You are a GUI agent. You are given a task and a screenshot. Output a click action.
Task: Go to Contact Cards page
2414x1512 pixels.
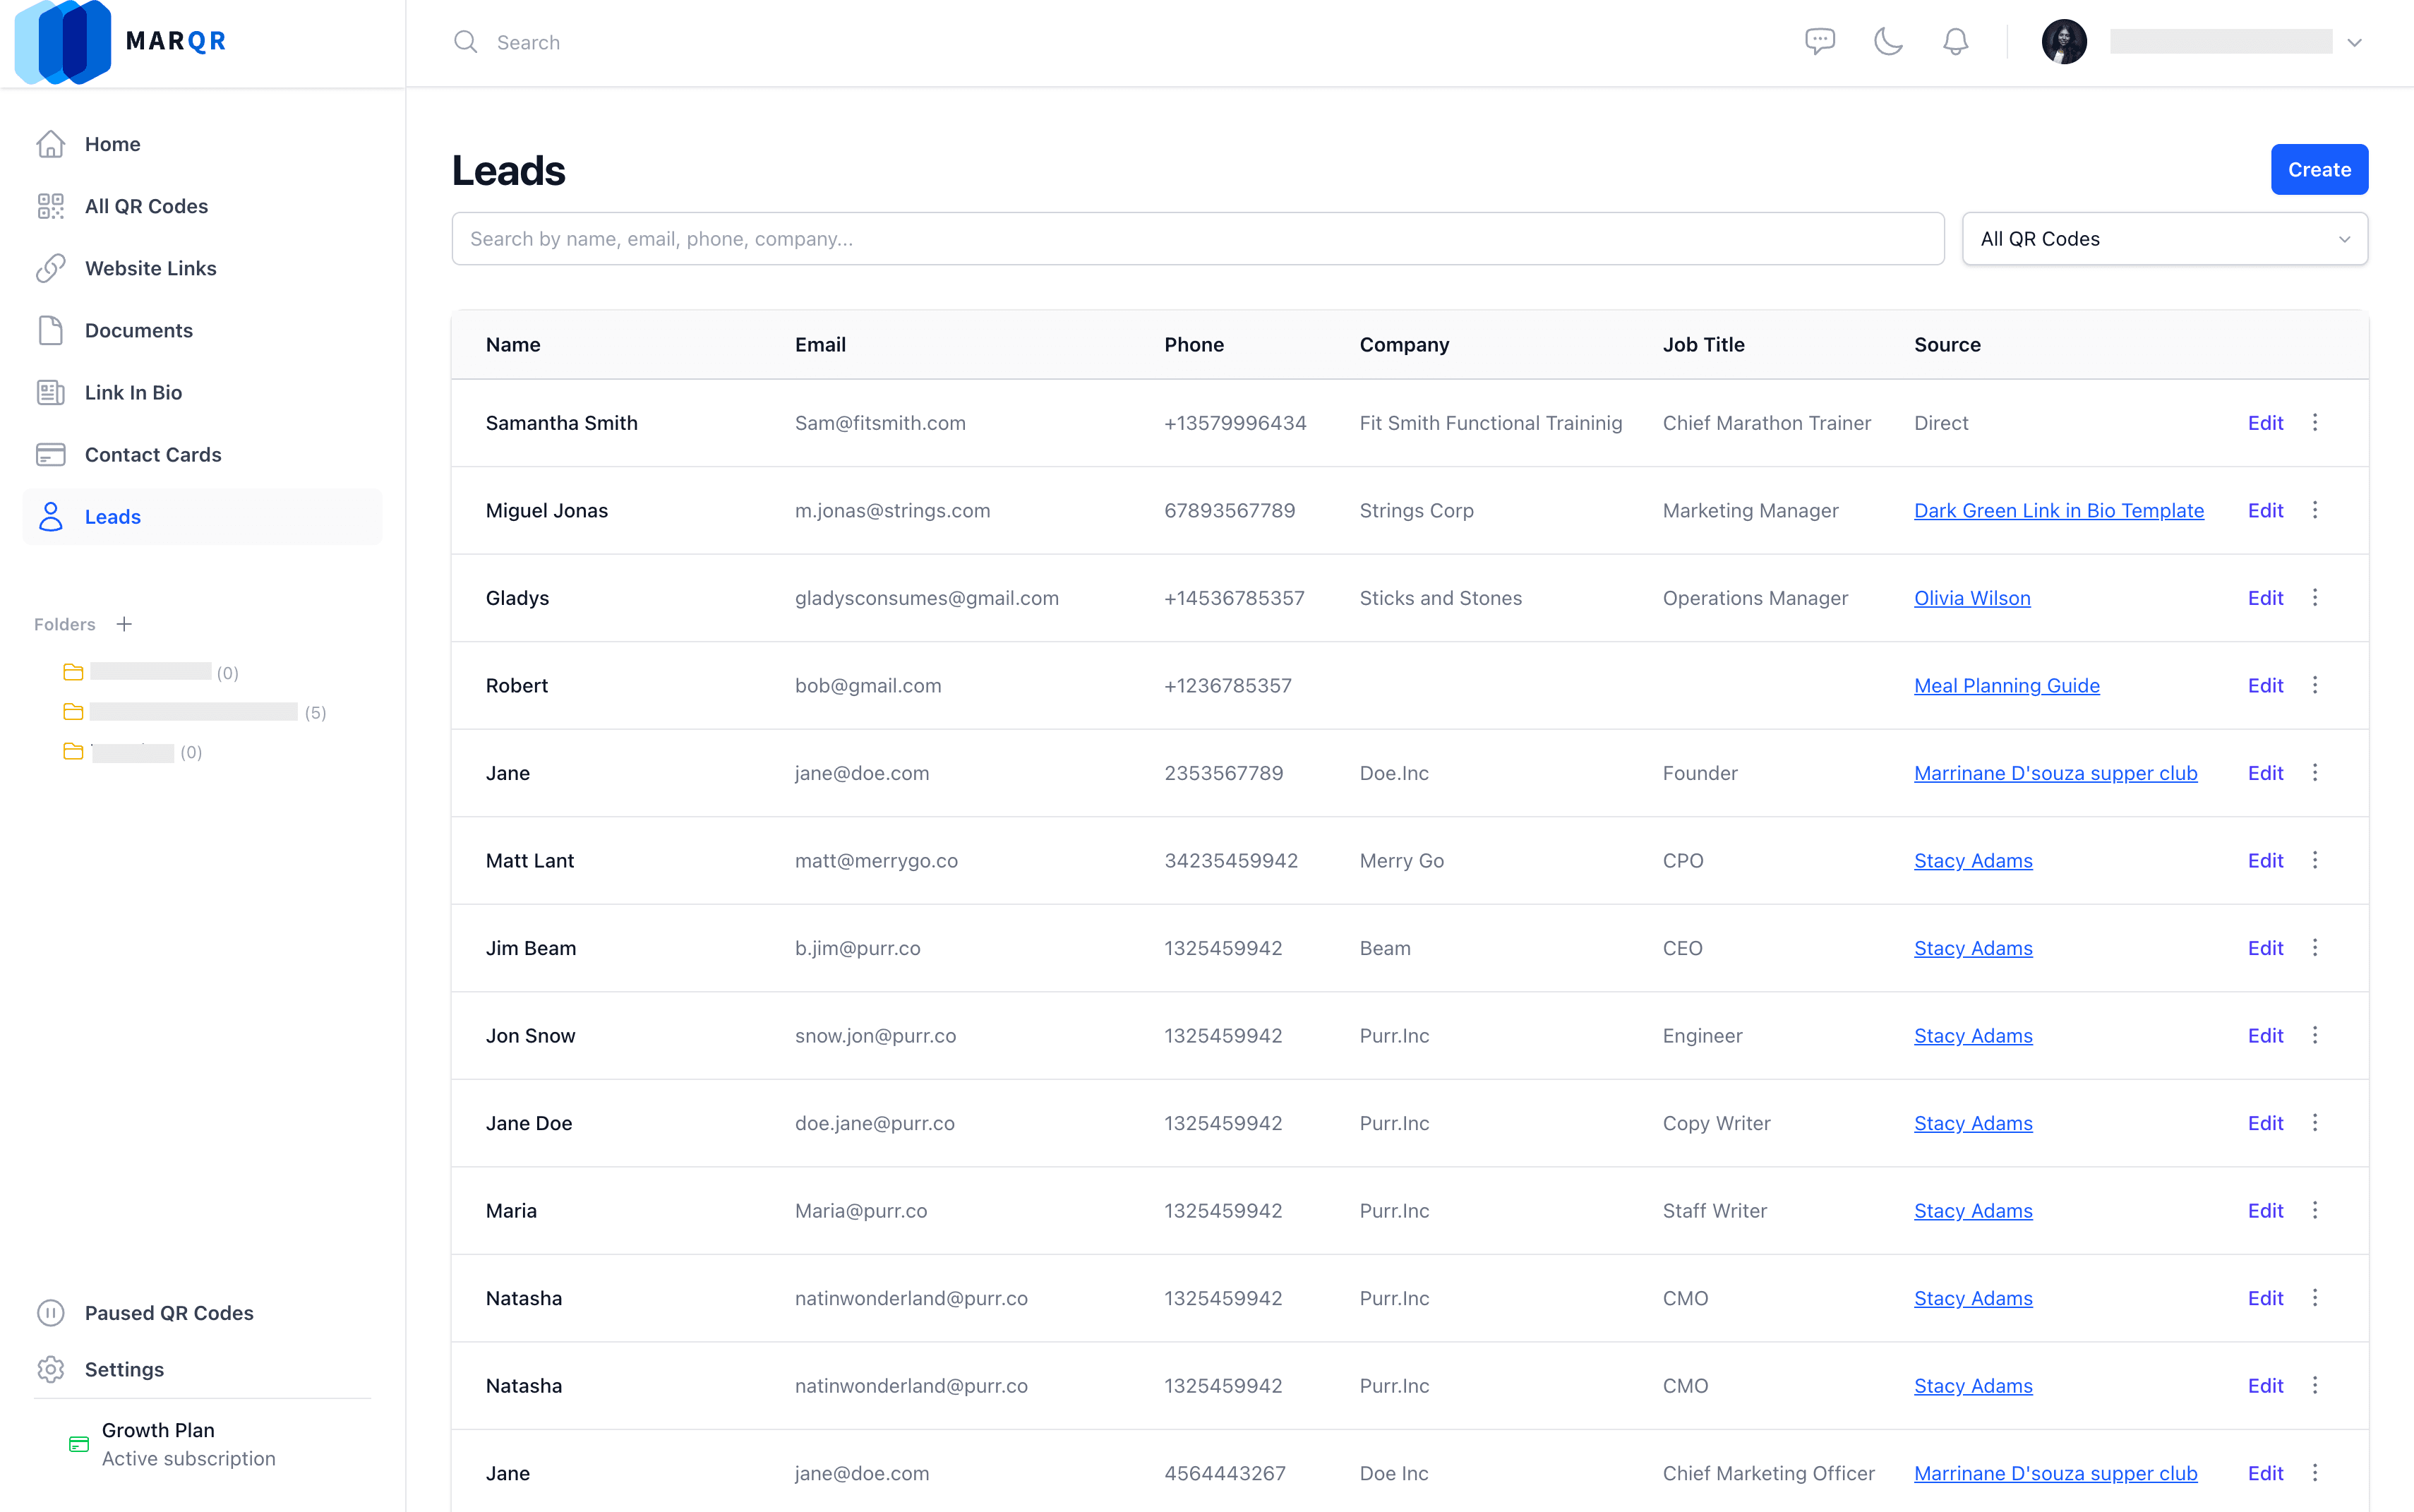coord(153,455)
